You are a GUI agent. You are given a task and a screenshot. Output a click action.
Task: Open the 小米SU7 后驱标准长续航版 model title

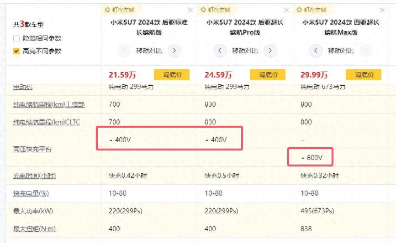[149, 27]
